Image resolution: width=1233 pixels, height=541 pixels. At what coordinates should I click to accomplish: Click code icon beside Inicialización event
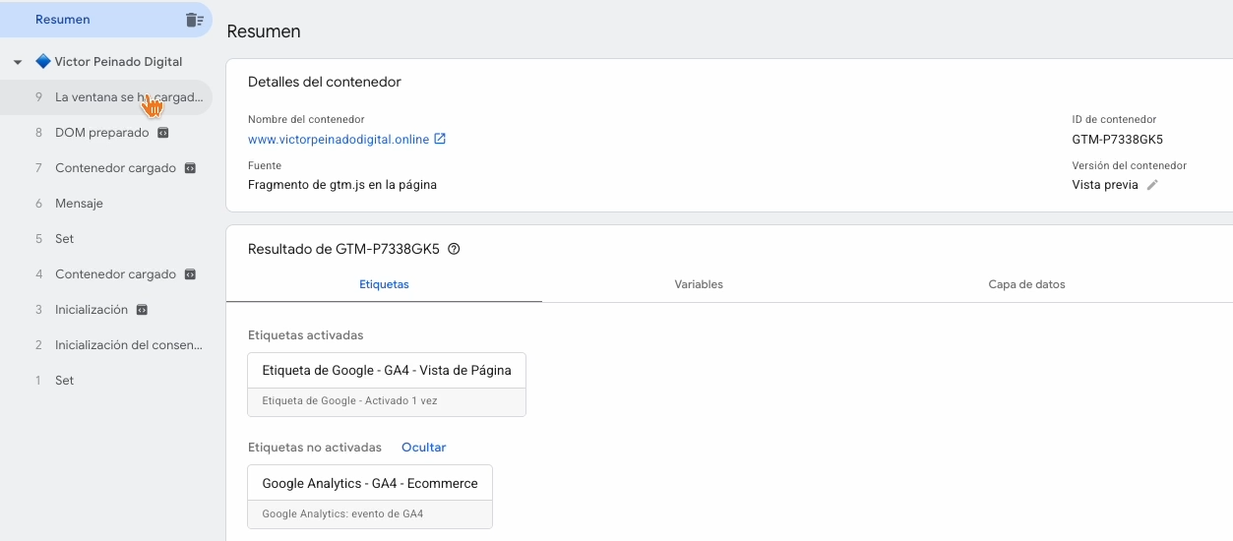tap(142, 310)
